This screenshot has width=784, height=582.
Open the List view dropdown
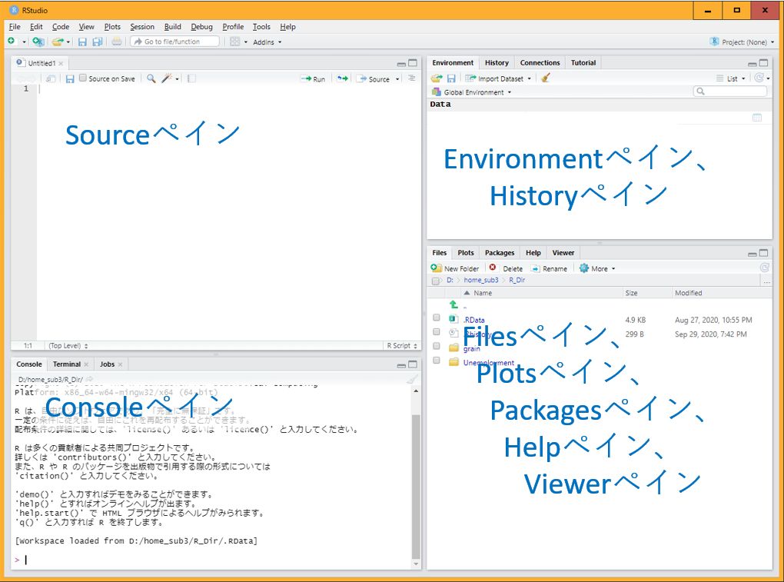(x=731, y=78)
